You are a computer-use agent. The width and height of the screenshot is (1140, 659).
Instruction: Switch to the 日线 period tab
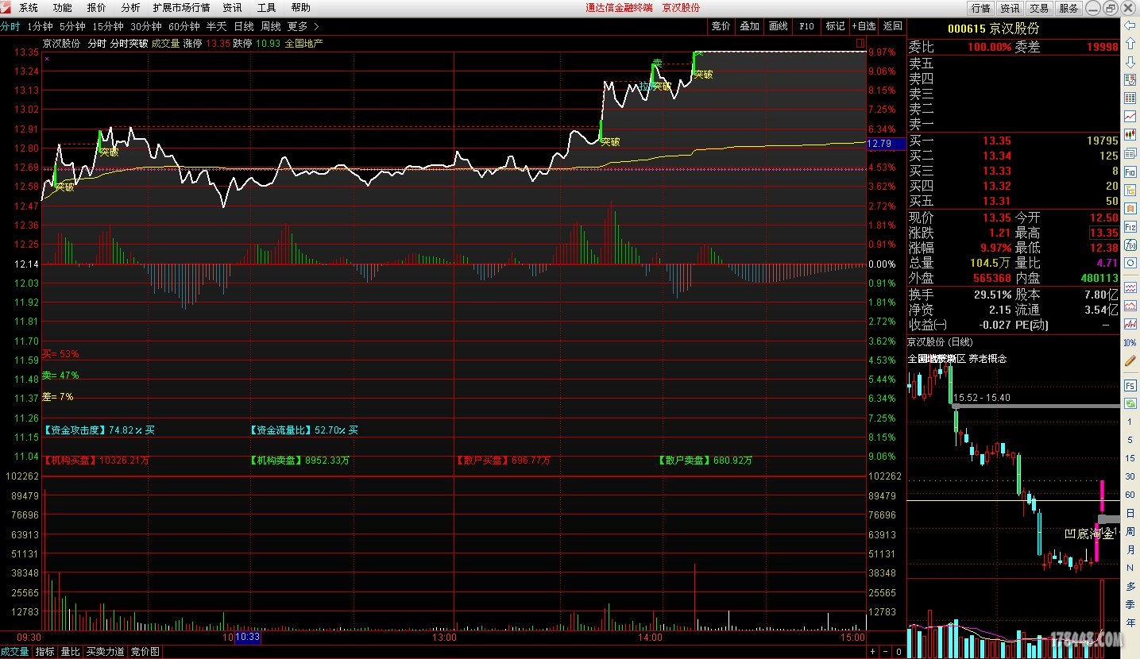[244, 26]
